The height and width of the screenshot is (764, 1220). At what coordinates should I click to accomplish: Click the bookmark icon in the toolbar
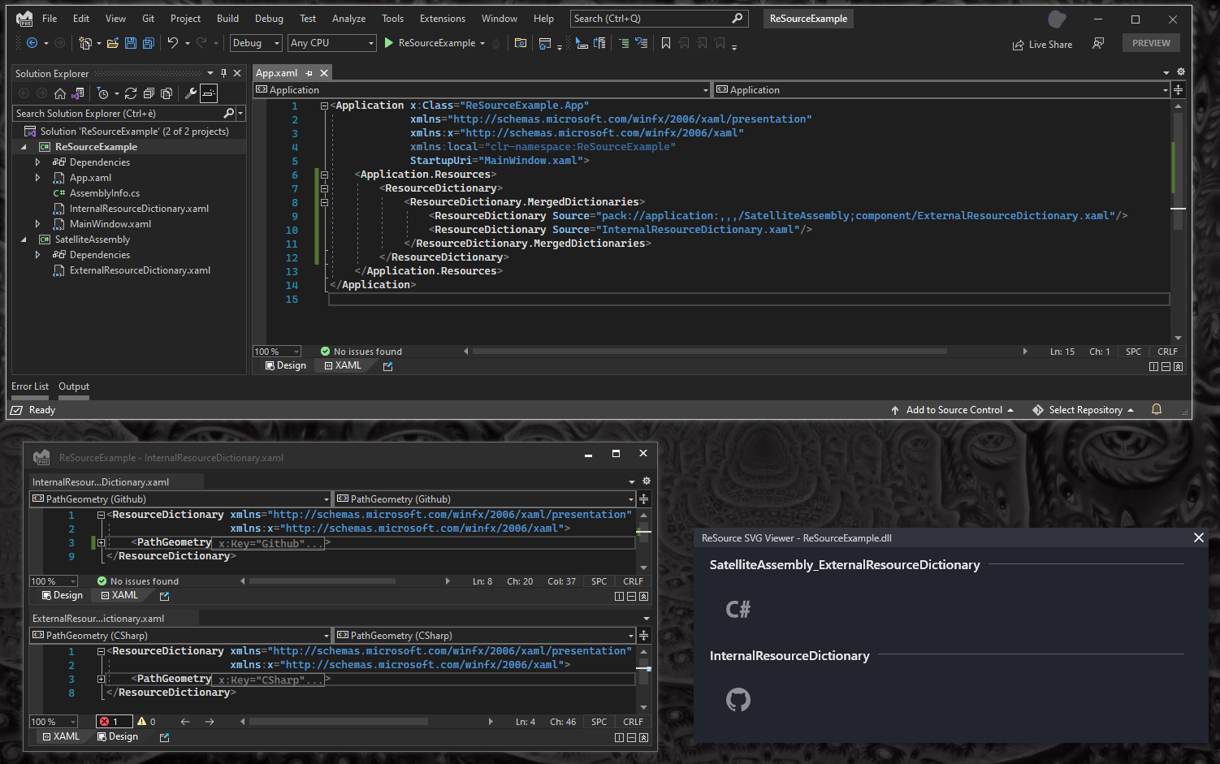tap(666, 43)
